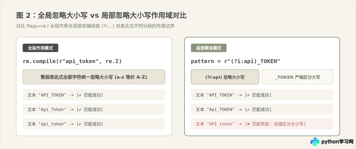Viewport: 356px width, 149px height.
Task: Click the 全局作用模式 badge
Action: click(x=40, y=48)
